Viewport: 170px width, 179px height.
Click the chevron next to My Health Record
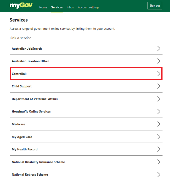(x=159, y=149)
